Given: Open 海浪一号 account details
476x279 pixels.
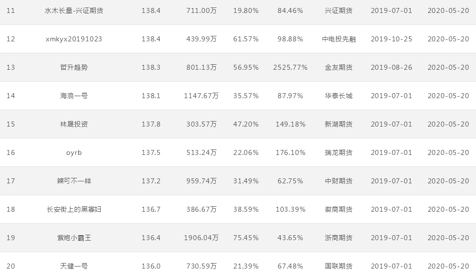Looking at the screenshot, I should point(74,96).
